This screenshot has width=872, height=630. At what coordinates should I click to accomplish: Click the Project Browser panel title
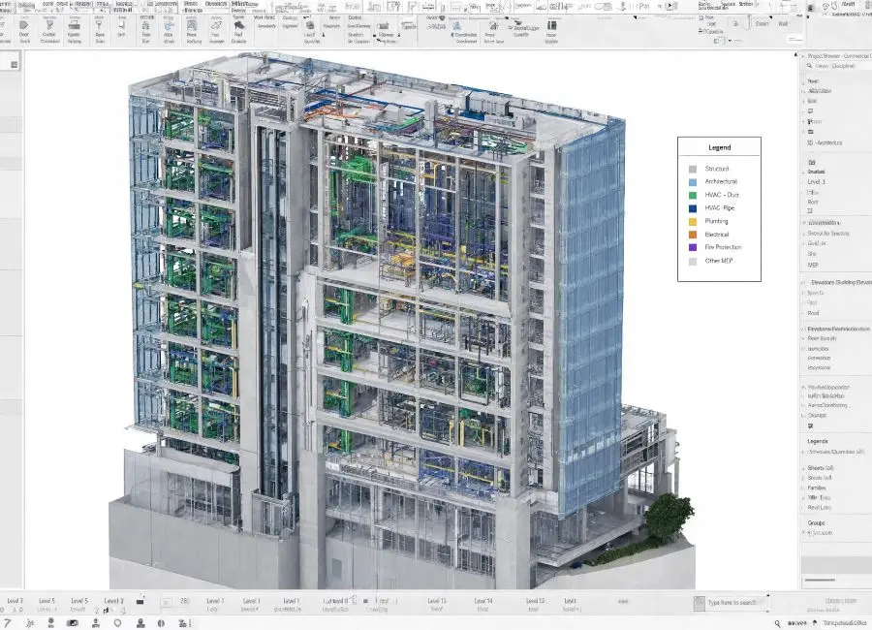point(839,56)
